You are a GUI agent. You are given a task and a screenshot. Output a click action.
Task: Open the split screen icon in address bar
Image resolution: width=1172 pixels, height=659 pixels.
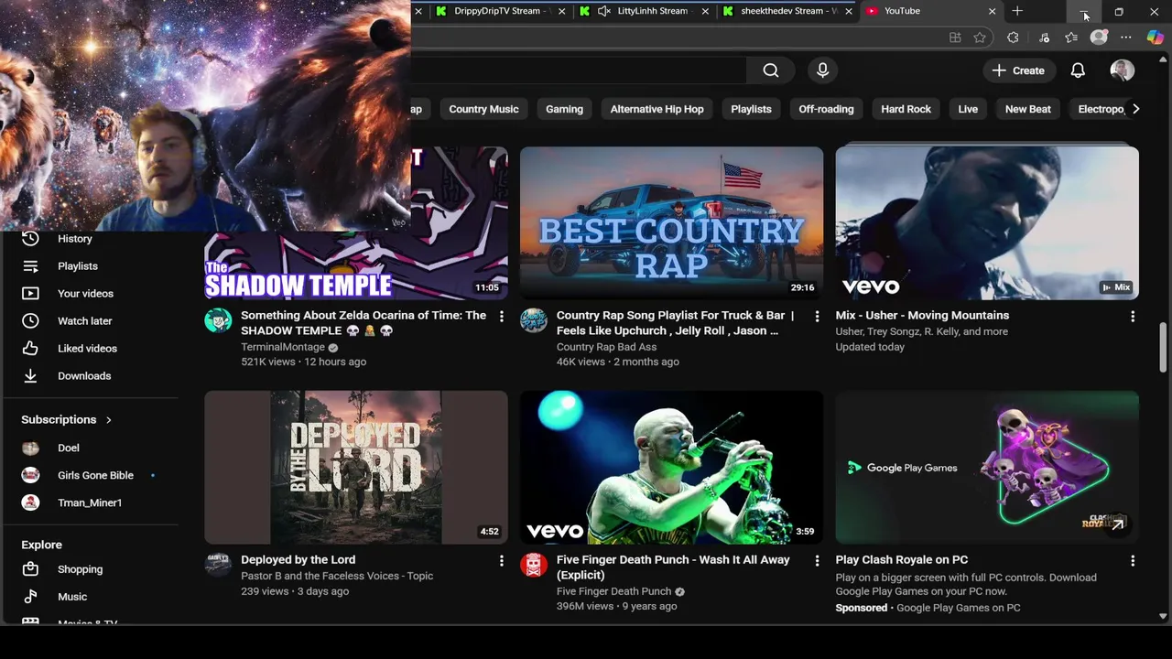pyautogui.click(x=955, y=38)
